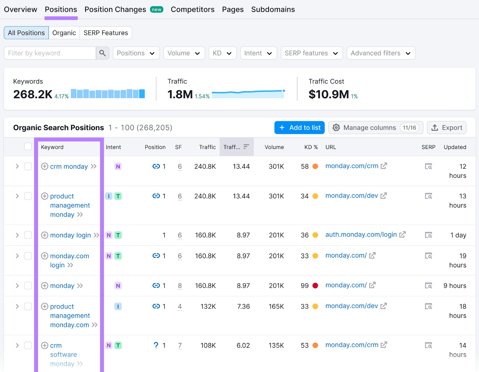Image resolution: width=479 pixels, height=372 pixels.
Task: Open the KD filter dropdown
Action: [x=222, y=53]
